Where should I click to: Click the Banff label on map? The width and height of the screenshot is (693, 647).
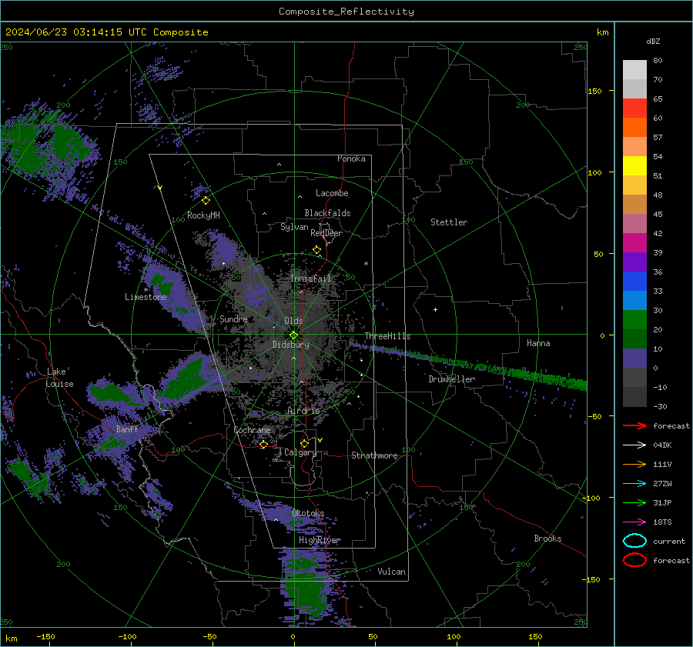point(127,429)
